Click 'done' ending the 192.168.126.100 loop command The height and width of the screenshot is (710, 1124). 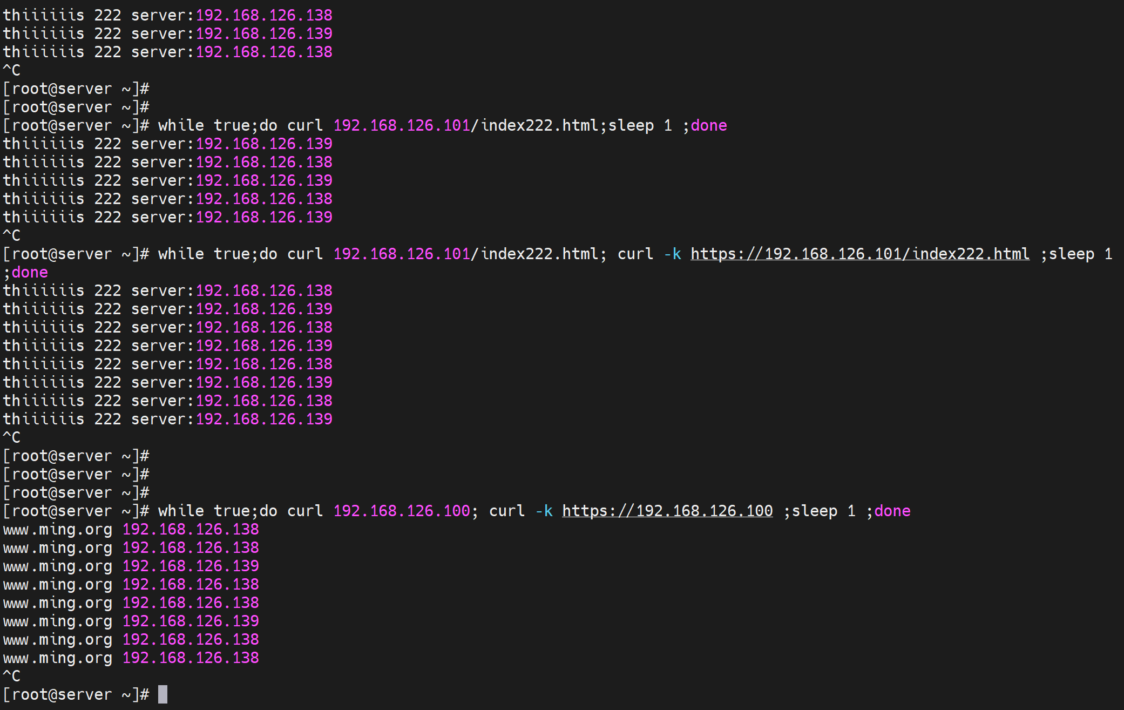[892, 511]
